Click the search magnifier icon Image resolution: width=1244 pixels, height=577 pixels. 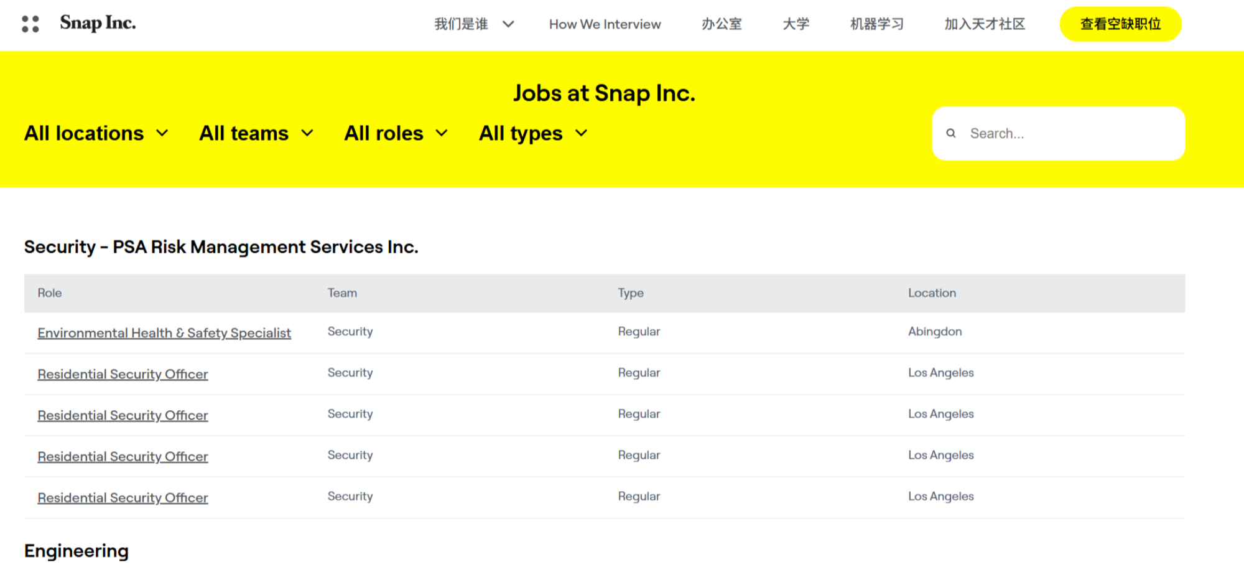(x=950, y=133)
